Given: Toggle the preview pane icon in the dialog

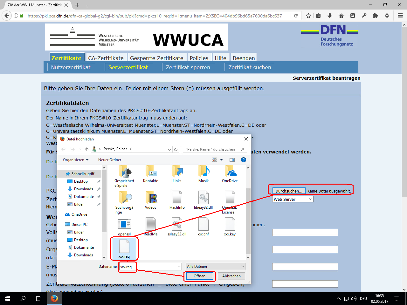Looking at the screenshot, I should click(x=232, y=160).
